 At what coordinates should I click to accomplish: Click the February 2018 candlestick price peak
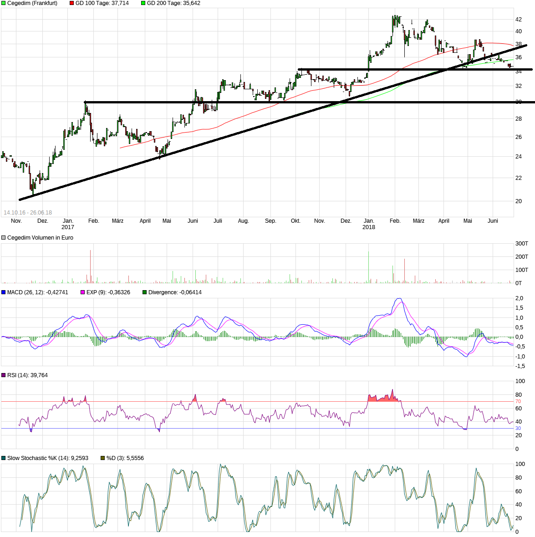pyautogui.click(x=395, y=20)
